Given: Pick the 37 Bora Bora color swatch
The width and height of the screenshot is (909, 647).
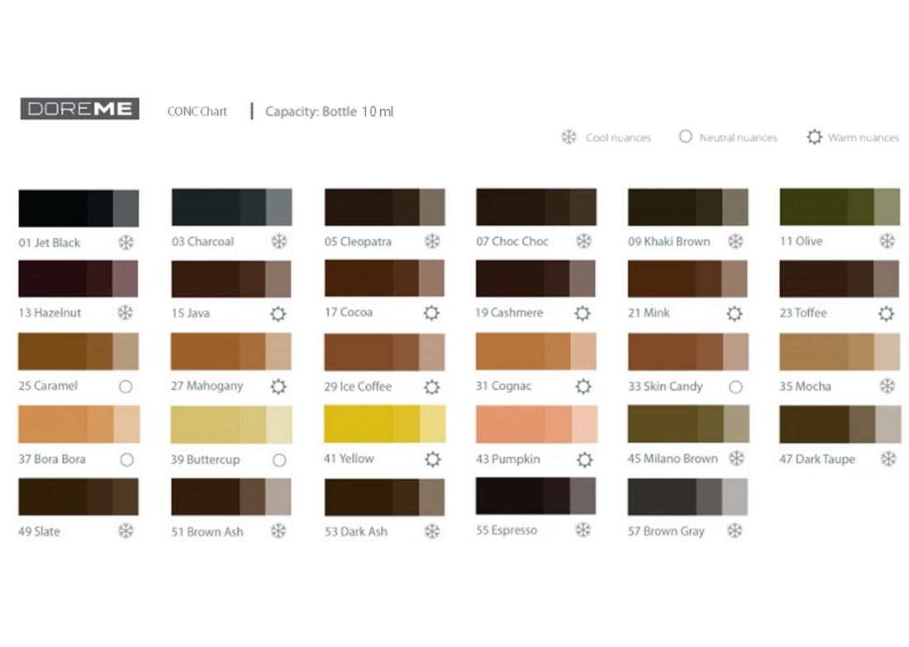Looking at the screenshot, I should point(79,424).
